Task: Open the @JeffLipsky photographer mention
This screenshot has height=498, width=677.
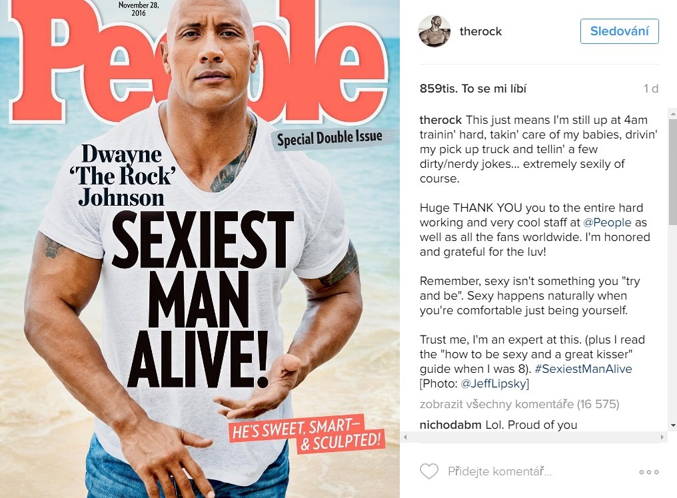Action: point(493,383)
